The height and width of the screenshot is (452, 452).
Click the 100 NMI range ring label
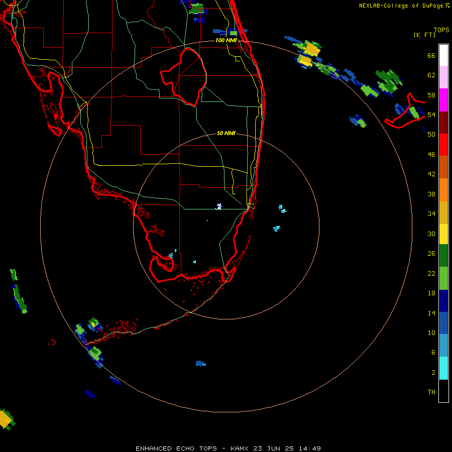226,40
